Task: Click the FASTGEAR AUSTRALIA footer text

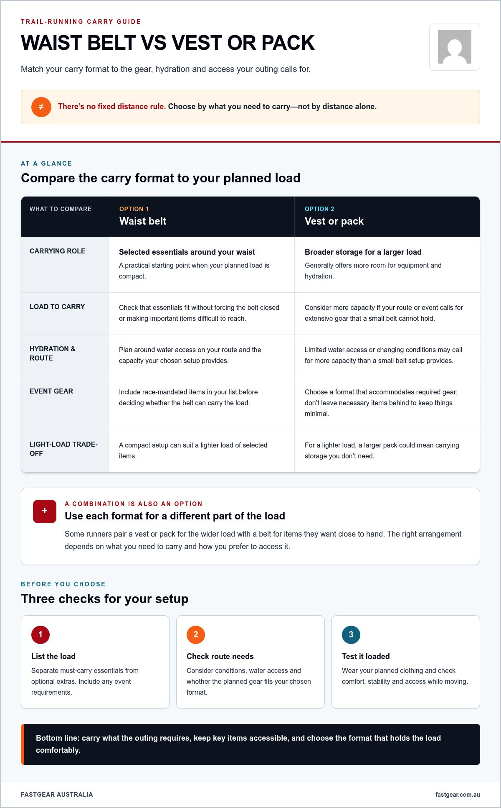Action: click(57, 795)
